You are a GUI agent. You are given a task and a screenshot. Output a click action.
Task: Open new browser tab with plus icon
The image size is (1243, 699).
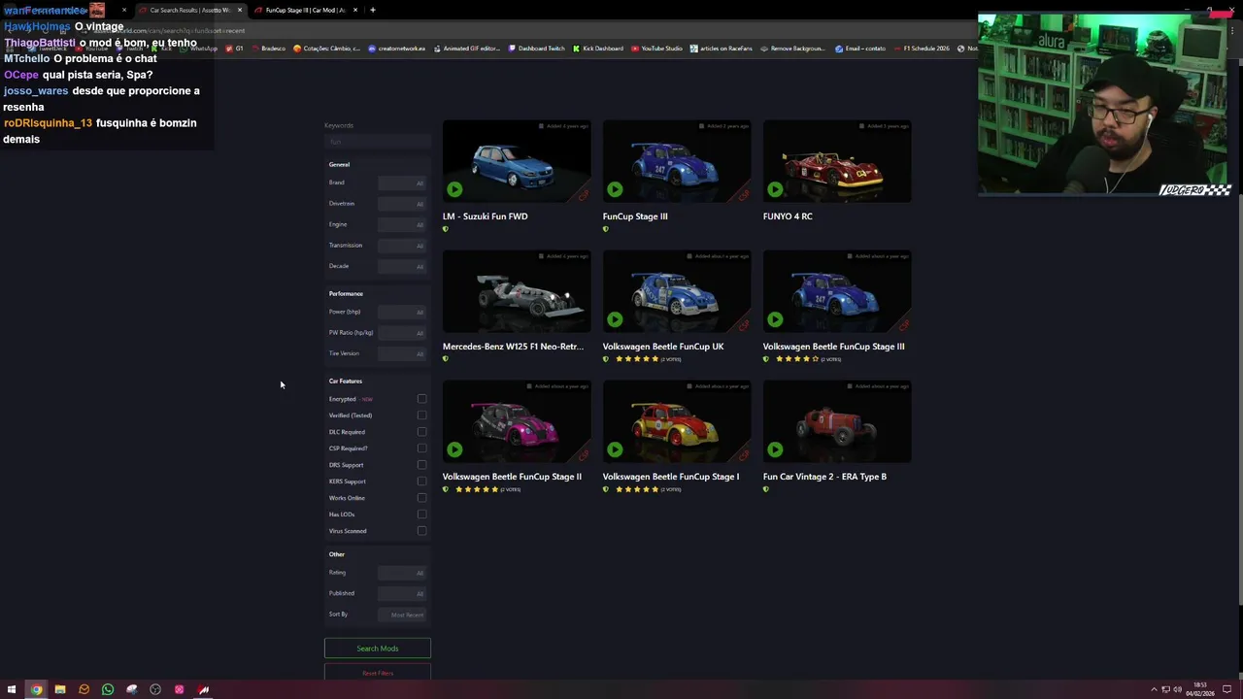coord(373,10)
